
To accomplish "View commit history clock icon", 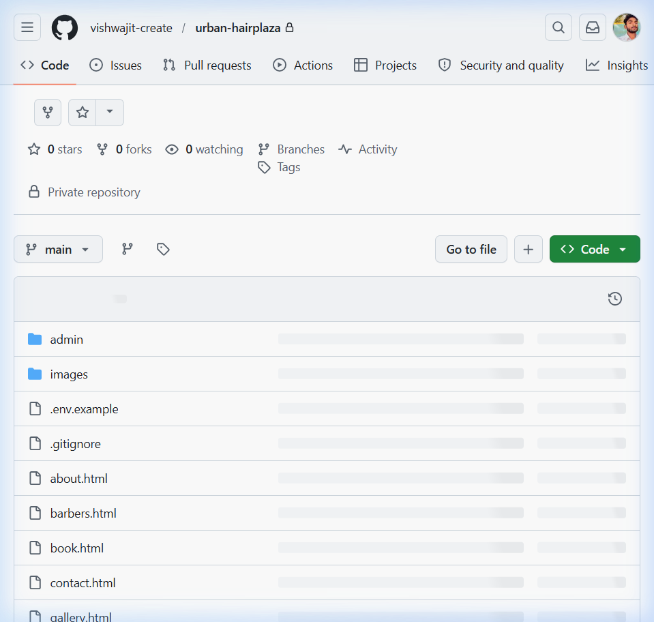I will click(615, 299).
